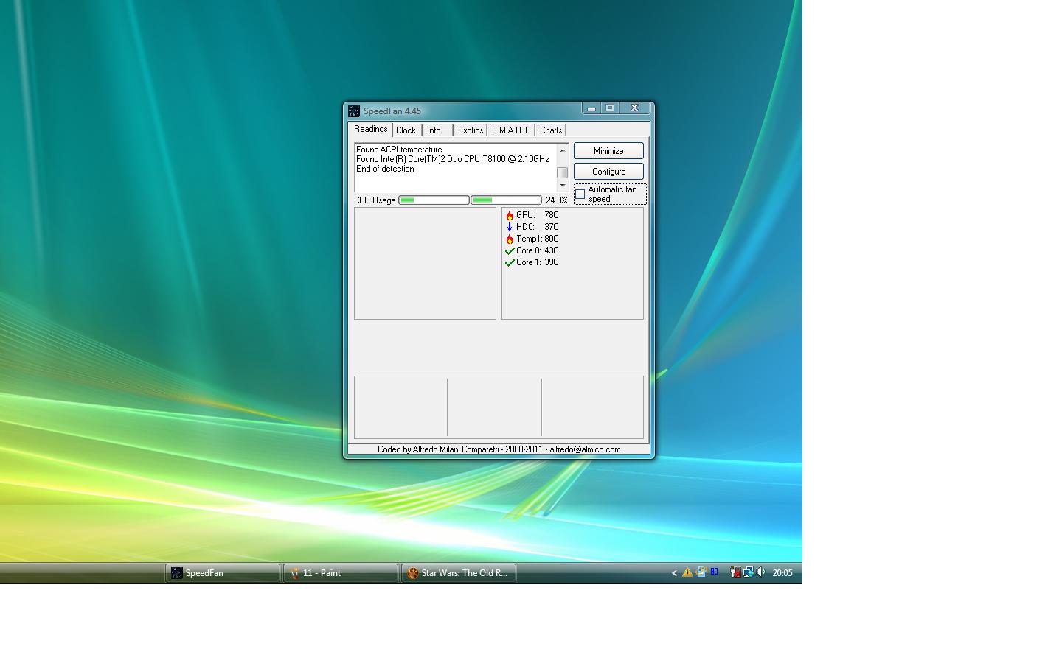Switch to the Exotics tab
The height and width of the screenshot is (663, 1062).
[471, 130]
